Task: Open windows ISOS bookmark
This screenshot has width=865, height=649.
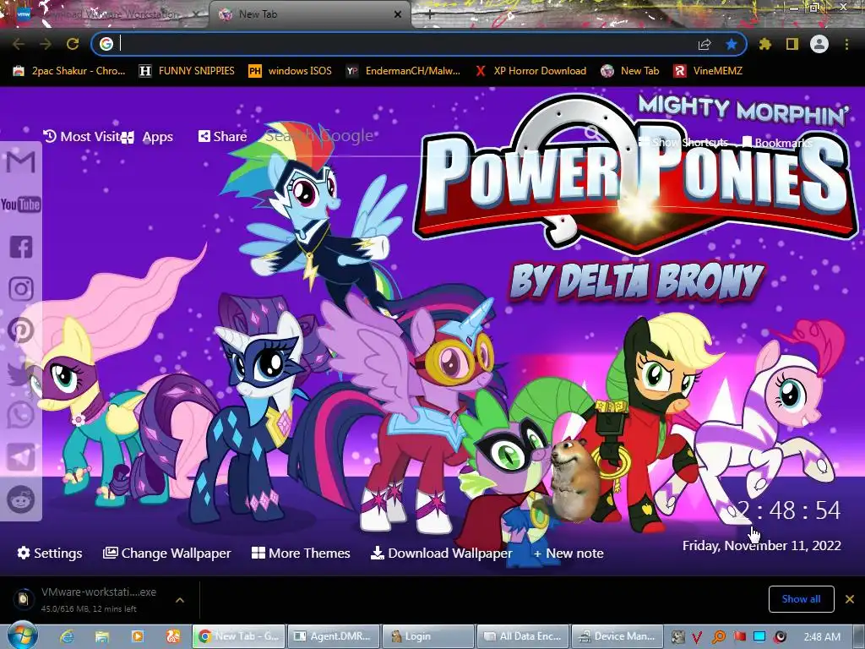Action: 291,71
